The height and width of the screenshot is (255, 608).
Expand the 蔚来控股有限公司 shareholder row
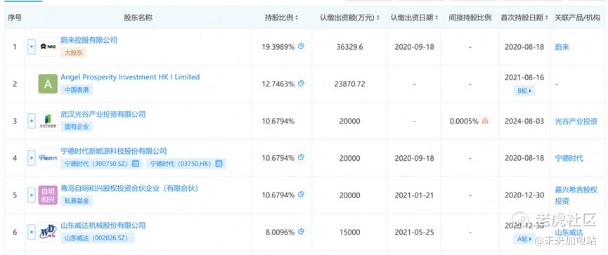[32, 47]
